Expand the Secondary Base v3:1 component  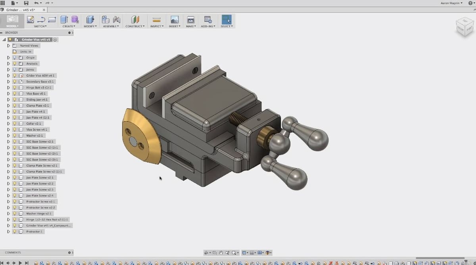pyautogui.click(x=8, y=81)
